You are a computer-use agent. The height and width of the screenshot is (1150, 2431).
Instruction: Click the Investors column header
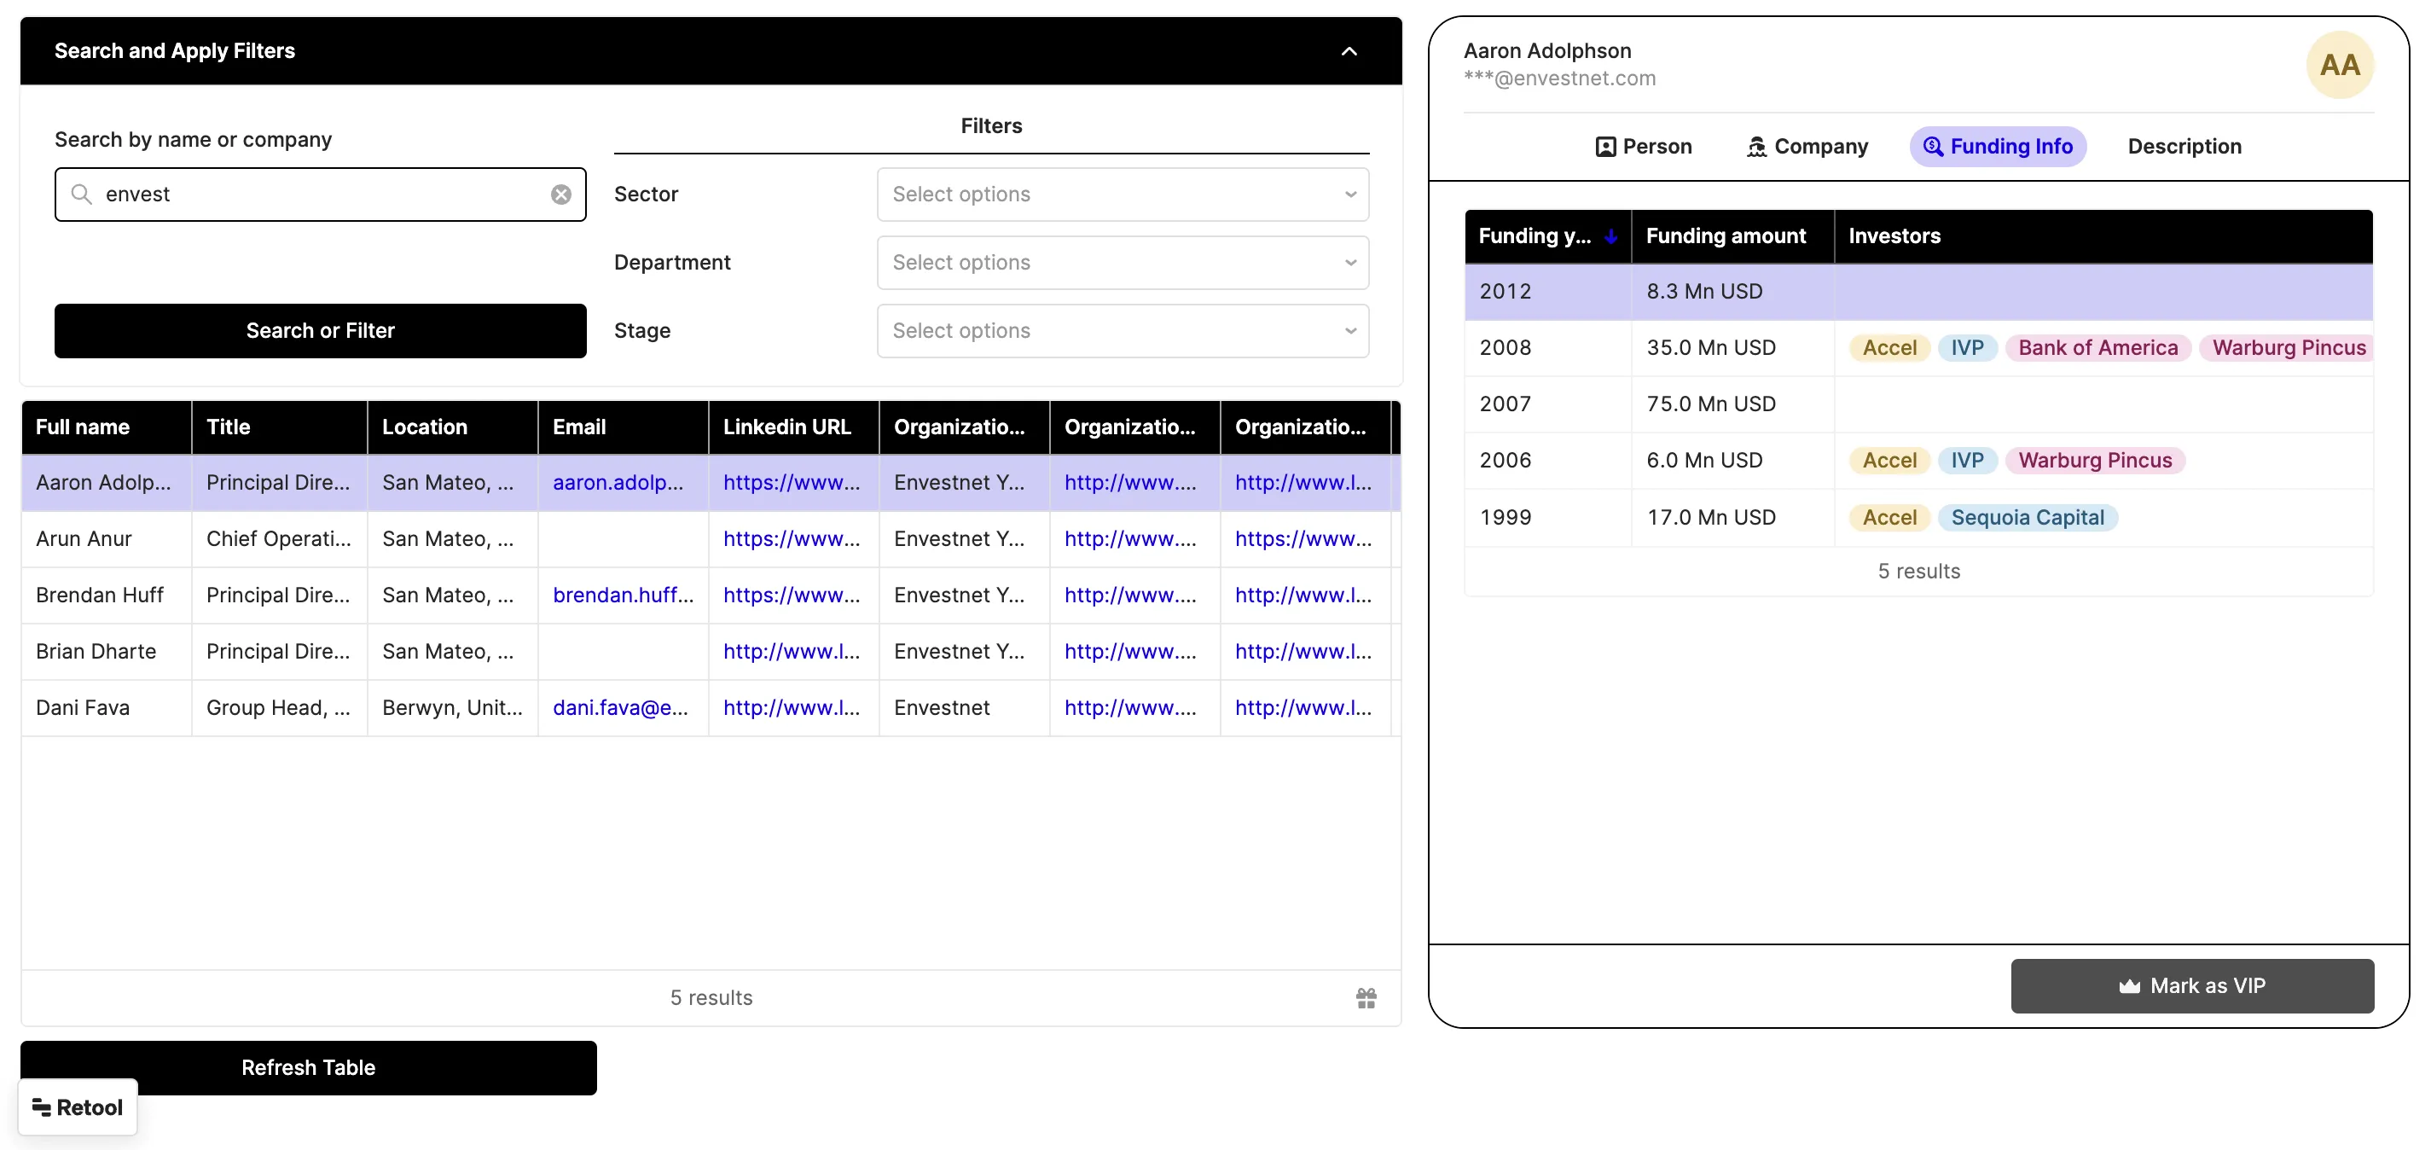pos(2102,236)
